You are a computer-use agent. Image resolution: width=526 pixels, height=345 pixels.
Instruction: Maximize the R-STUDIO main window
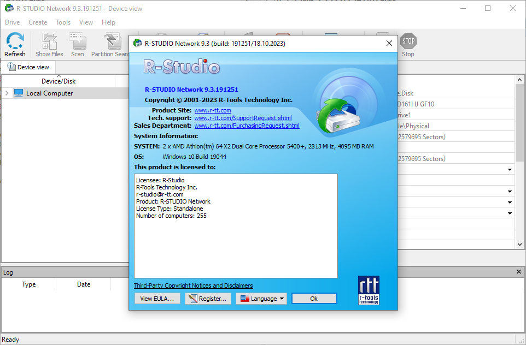click(488, 8)
